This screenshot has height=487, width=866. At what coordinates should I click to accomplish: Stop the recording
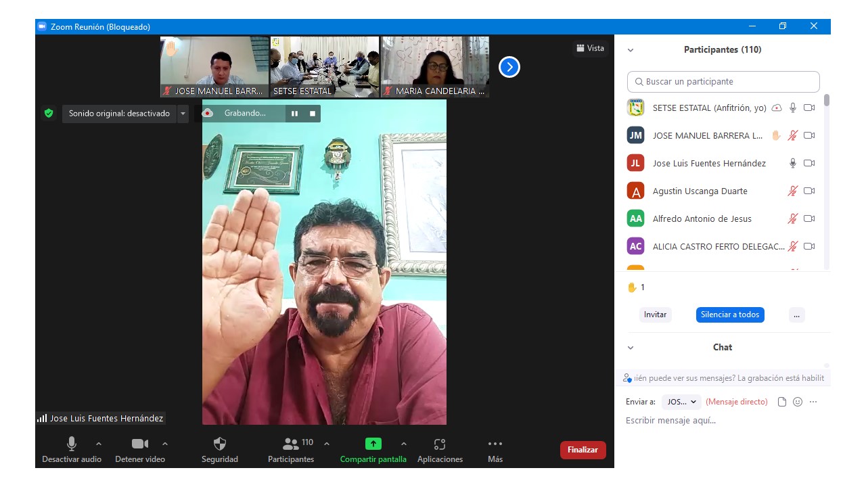pyautogui.click(x=313, y=114)
